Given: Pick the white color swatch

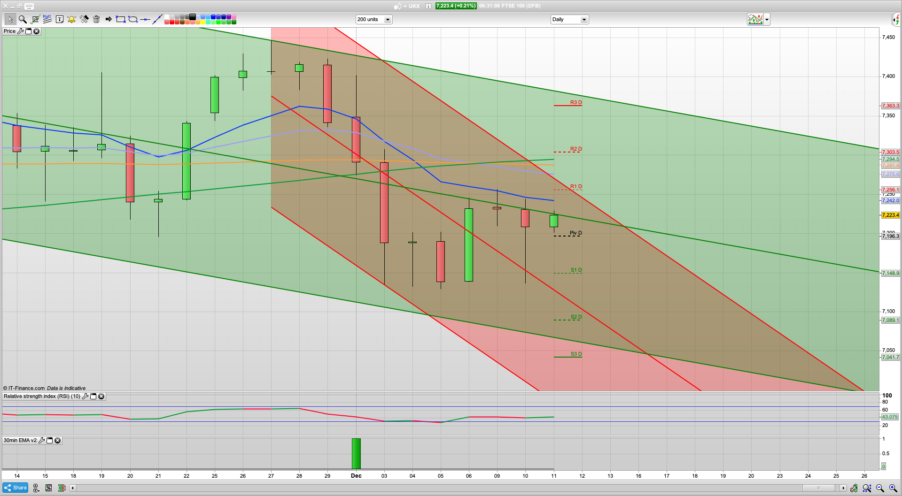Looking at the screenshot, I should click(x=167, y=17).
